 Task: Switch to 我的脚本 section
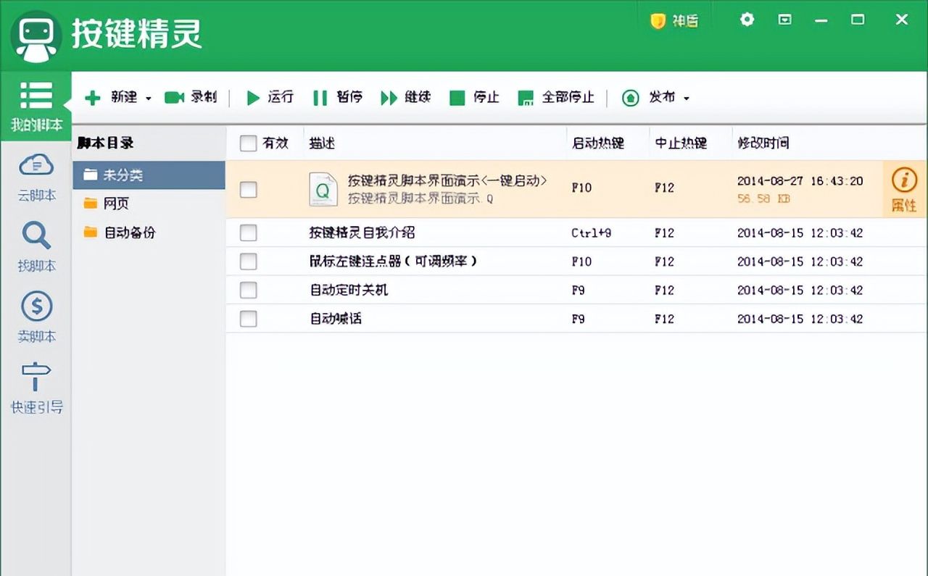36,104
